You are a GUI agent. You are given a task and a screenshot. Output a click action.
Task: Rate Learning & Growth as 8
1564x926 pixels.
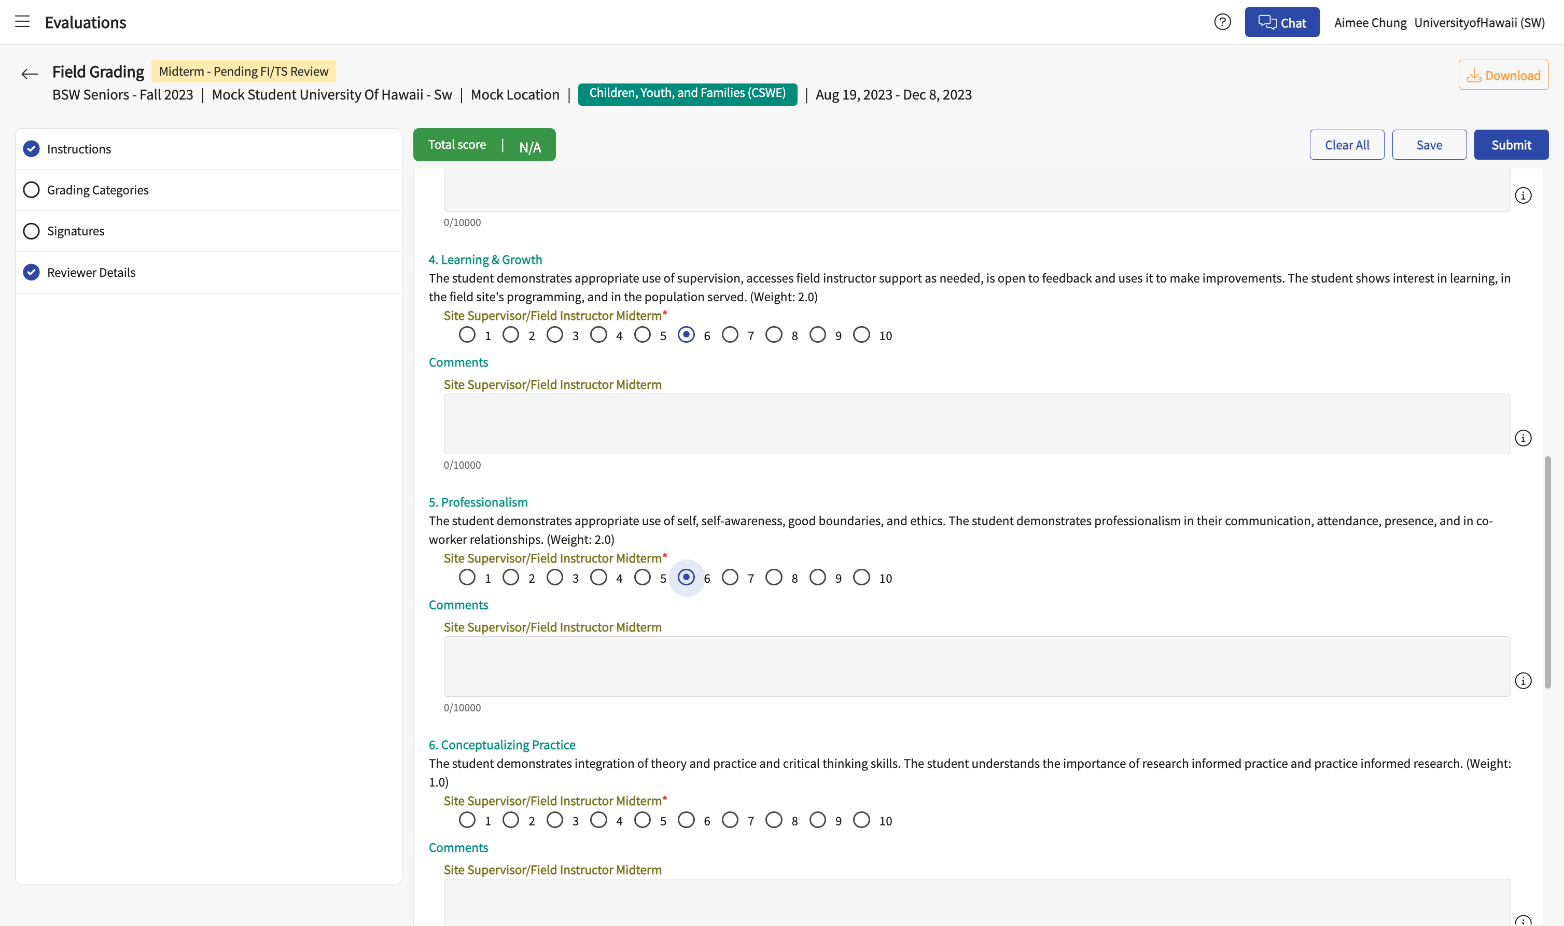pyautogui.click(x=774, y=335)
